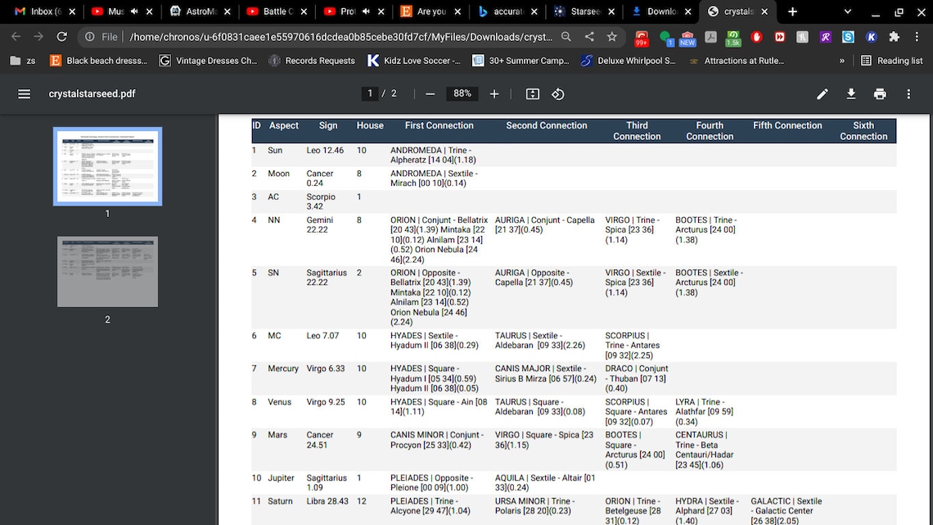This screenshot has height=525, width=933.
Task: Open the Reading list button
Action: pos(892,61)
